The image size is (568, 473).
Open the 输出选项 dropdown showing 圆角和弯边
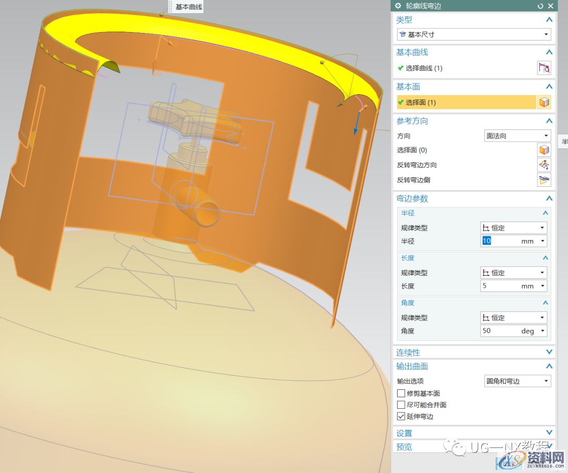pyautogui.click(x=517, y=381)
